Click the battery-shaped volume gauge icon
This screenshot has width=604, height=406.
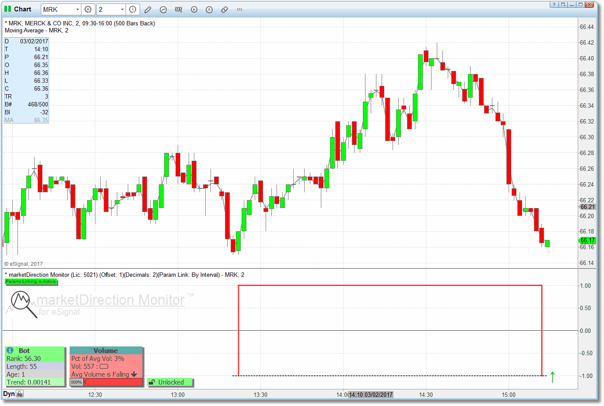point(104,367)
